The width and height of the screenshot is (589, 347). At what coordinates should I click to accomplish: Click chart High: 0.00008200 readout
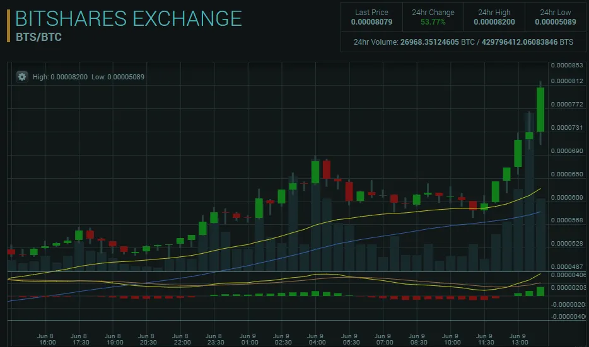click(x=60, y=77)
